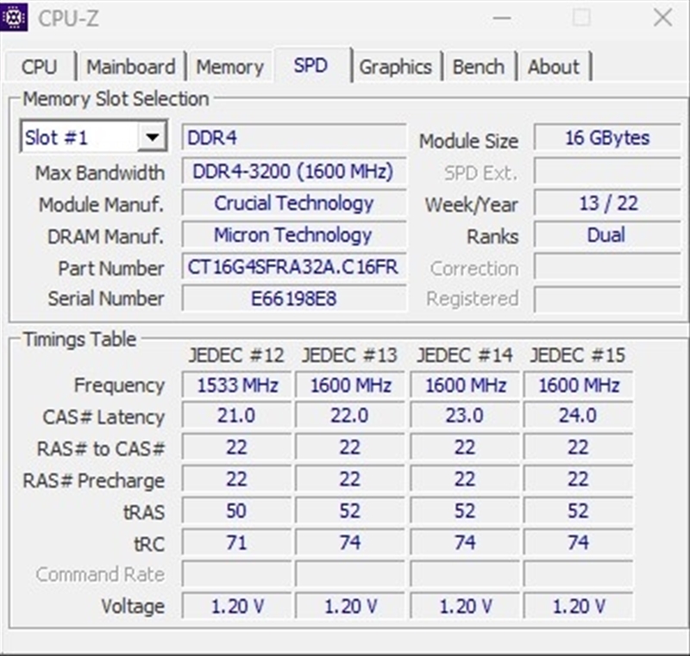Image resolution: width=690 pixels, height=656 pixels.
Task: Show the Graphics tab
Action: tap(396, 67)
